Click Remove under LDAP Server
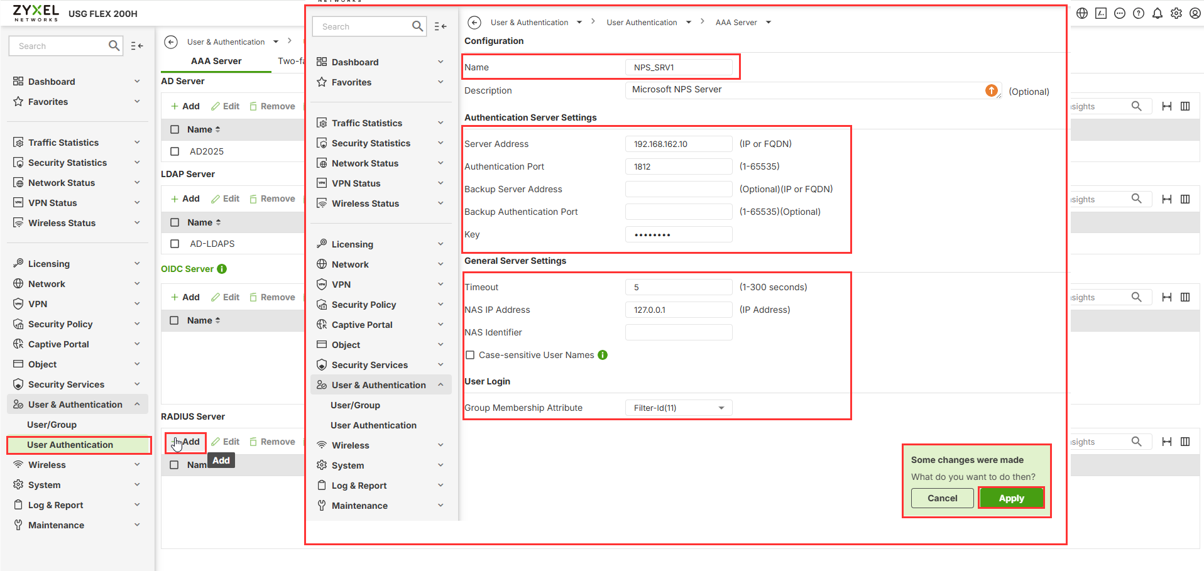This screenshot has width=1204, height=571. [272, 198]
